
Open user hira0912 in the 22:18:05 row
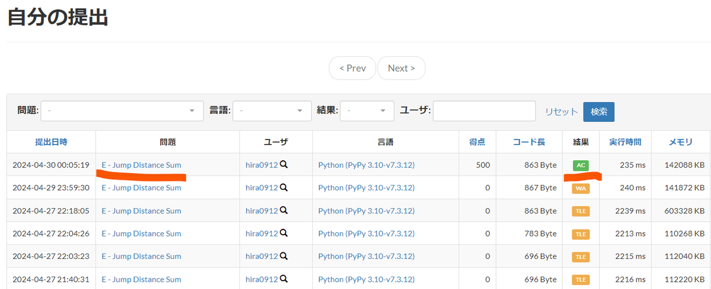[262, 210]
